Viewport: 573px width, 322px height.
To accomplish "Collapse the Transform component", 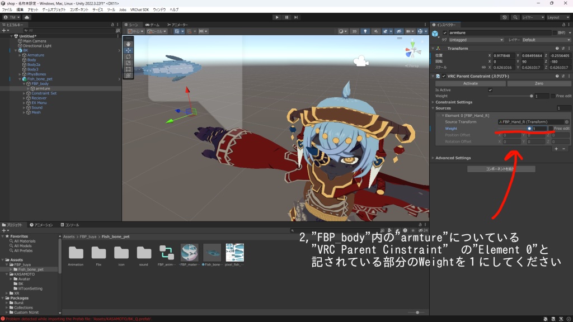I will (433, 48).
